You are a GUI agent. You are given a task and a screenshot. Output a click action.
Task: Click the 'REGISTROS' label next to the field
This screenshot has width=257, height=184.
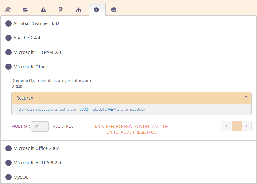click(63, 126)
